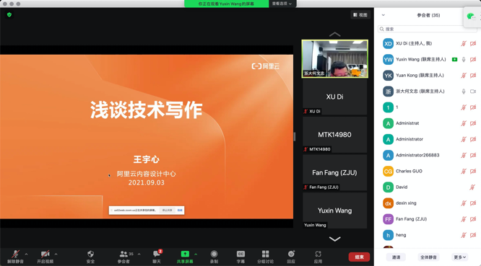Open the View layout button
This screenshot has width=481, height=266.
click(x=360, y=14)
